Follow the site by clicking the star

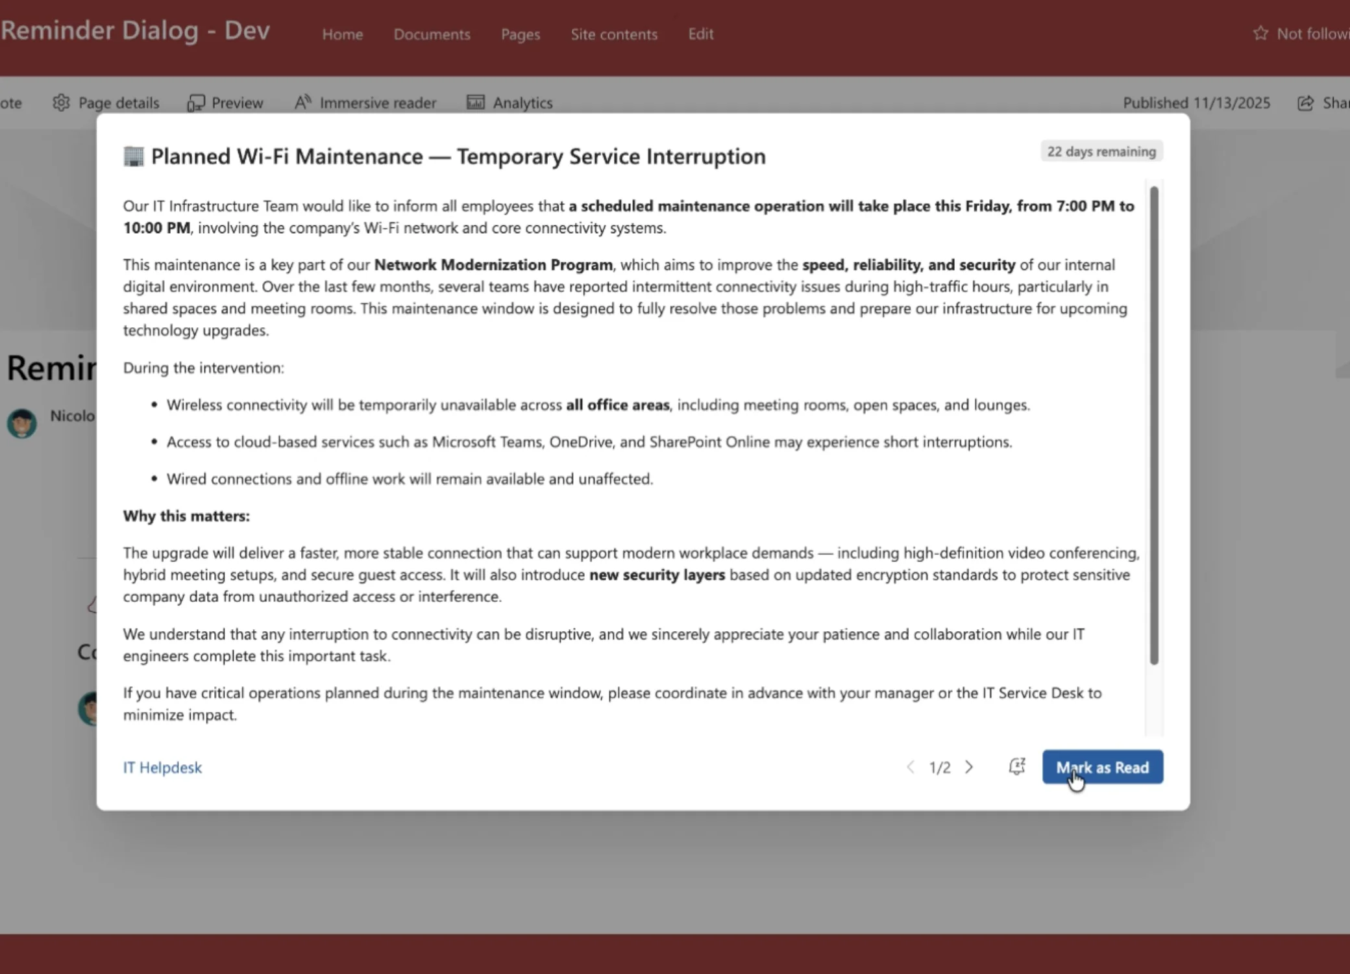point(1260,33)
